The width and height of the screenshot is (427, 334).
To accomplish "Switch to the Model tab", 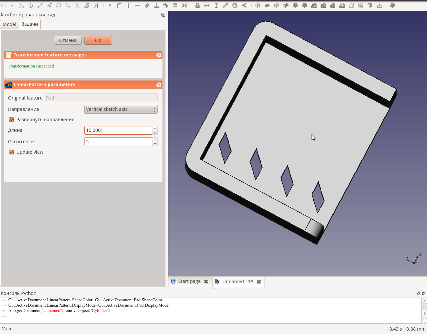I will 9,24.
